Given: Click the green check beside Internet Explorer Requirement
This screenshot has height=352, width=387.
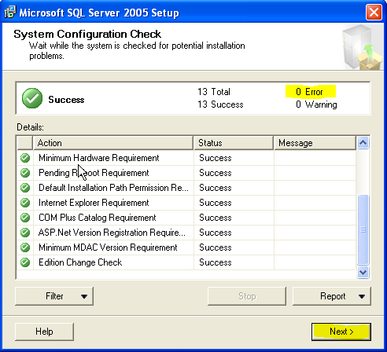Looking at the screenshot, I should point(25,203).
